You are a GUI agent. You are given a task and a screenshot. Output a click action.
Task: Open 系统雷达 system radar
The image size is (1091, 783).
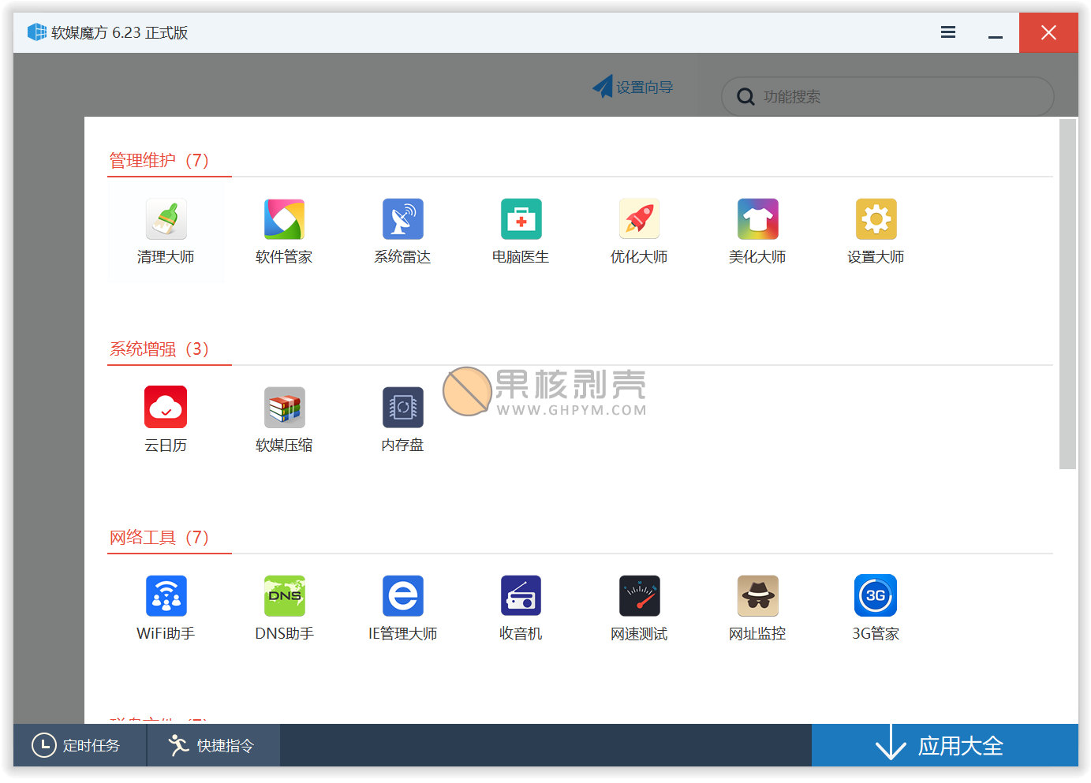pyautogui.click(x=402, y=233)
